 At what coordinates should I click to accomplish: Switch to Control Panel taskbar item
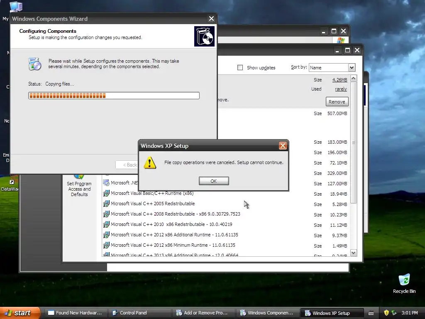coord(140,313)
